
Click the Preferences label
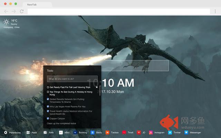coord(15,132)
